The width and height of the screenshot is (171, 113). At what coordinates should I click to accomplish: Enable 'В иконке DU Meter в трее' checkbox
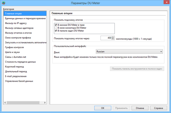point(56,25)
